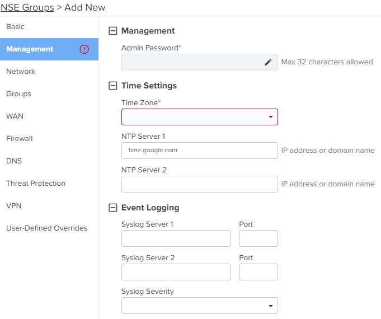Open the WAN settings tab
Viewport: 381px width, 319px height.
[x=49, y=116]
